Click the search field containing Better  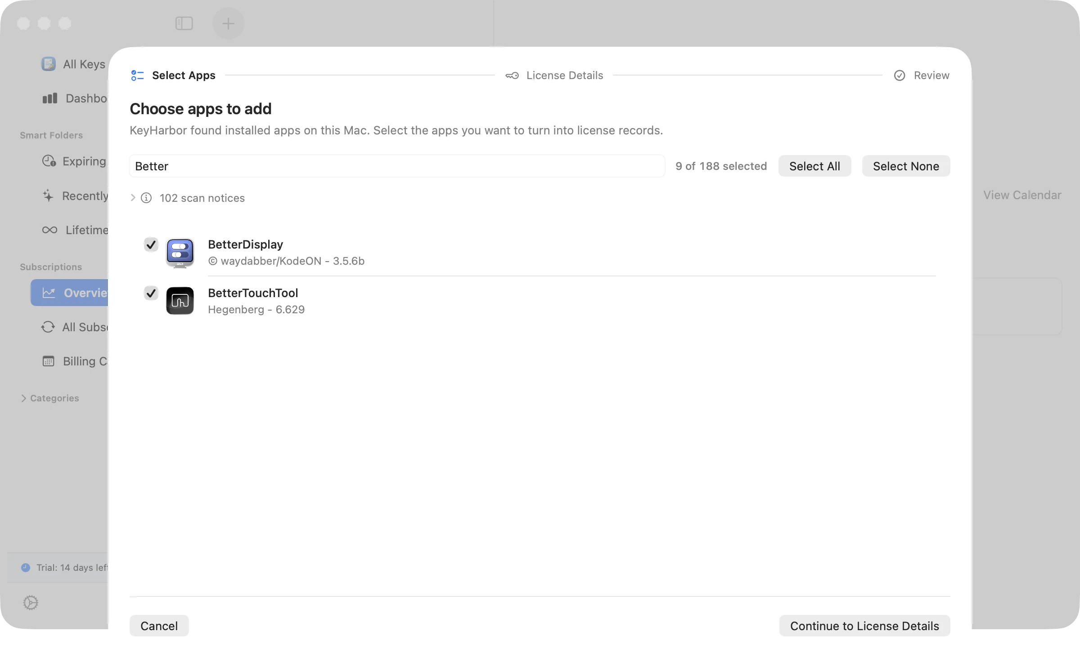coord(397,166)
